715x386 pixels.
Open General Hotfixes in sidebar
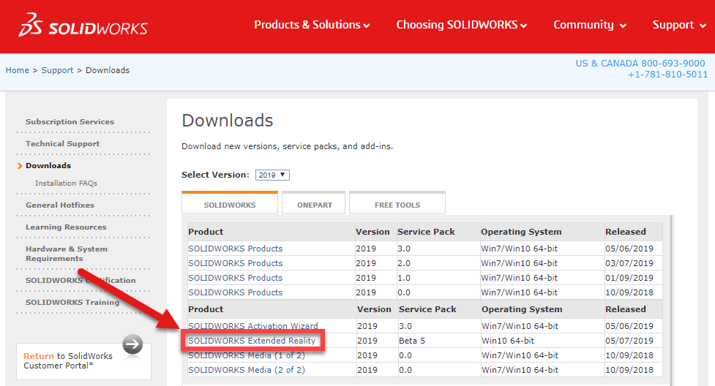click(x=60, y=205)
